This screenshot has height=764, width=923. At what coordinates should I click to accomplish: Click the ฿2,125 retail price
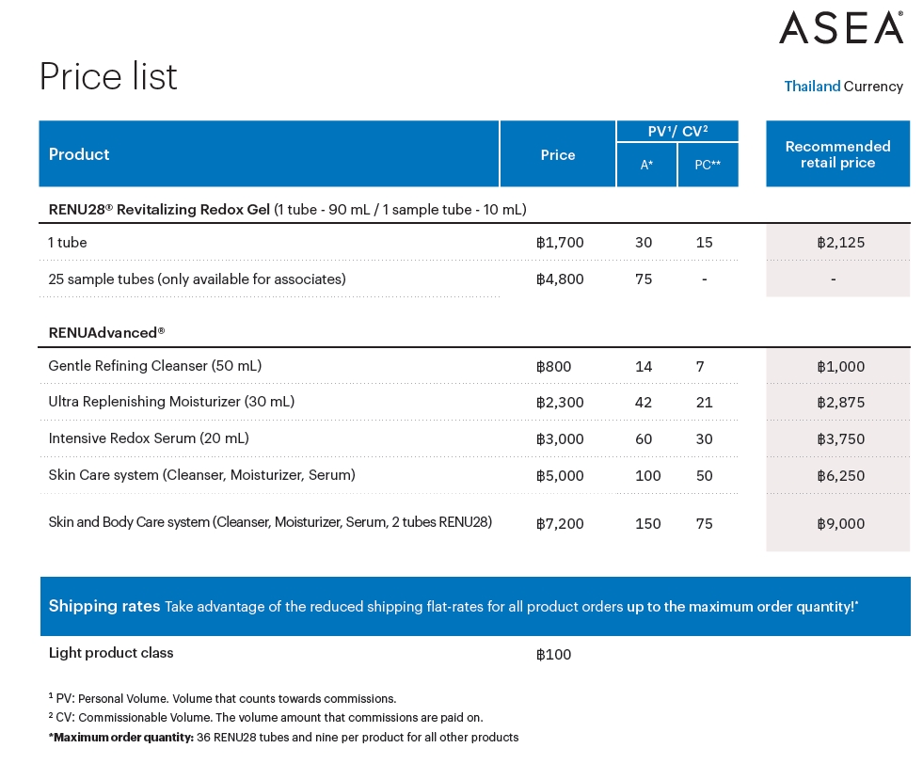click(840, 243)
